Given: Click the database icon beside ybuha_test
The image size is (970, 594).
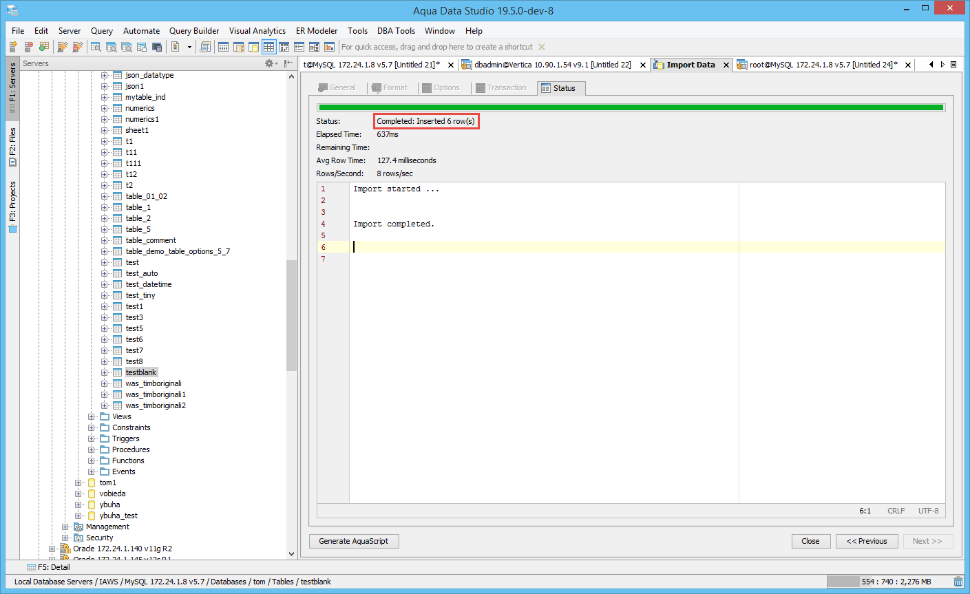Looking at the screenshot, I should [92, 516].
